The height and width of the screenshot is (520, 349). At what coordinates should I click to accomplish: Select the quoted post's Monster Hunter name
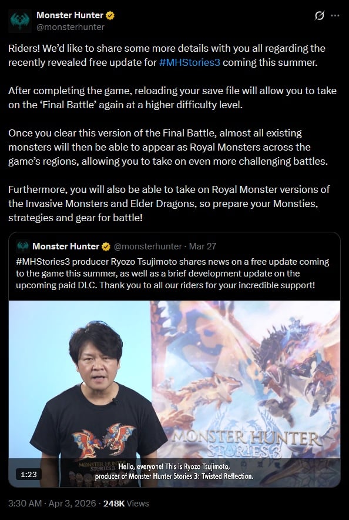66,246
